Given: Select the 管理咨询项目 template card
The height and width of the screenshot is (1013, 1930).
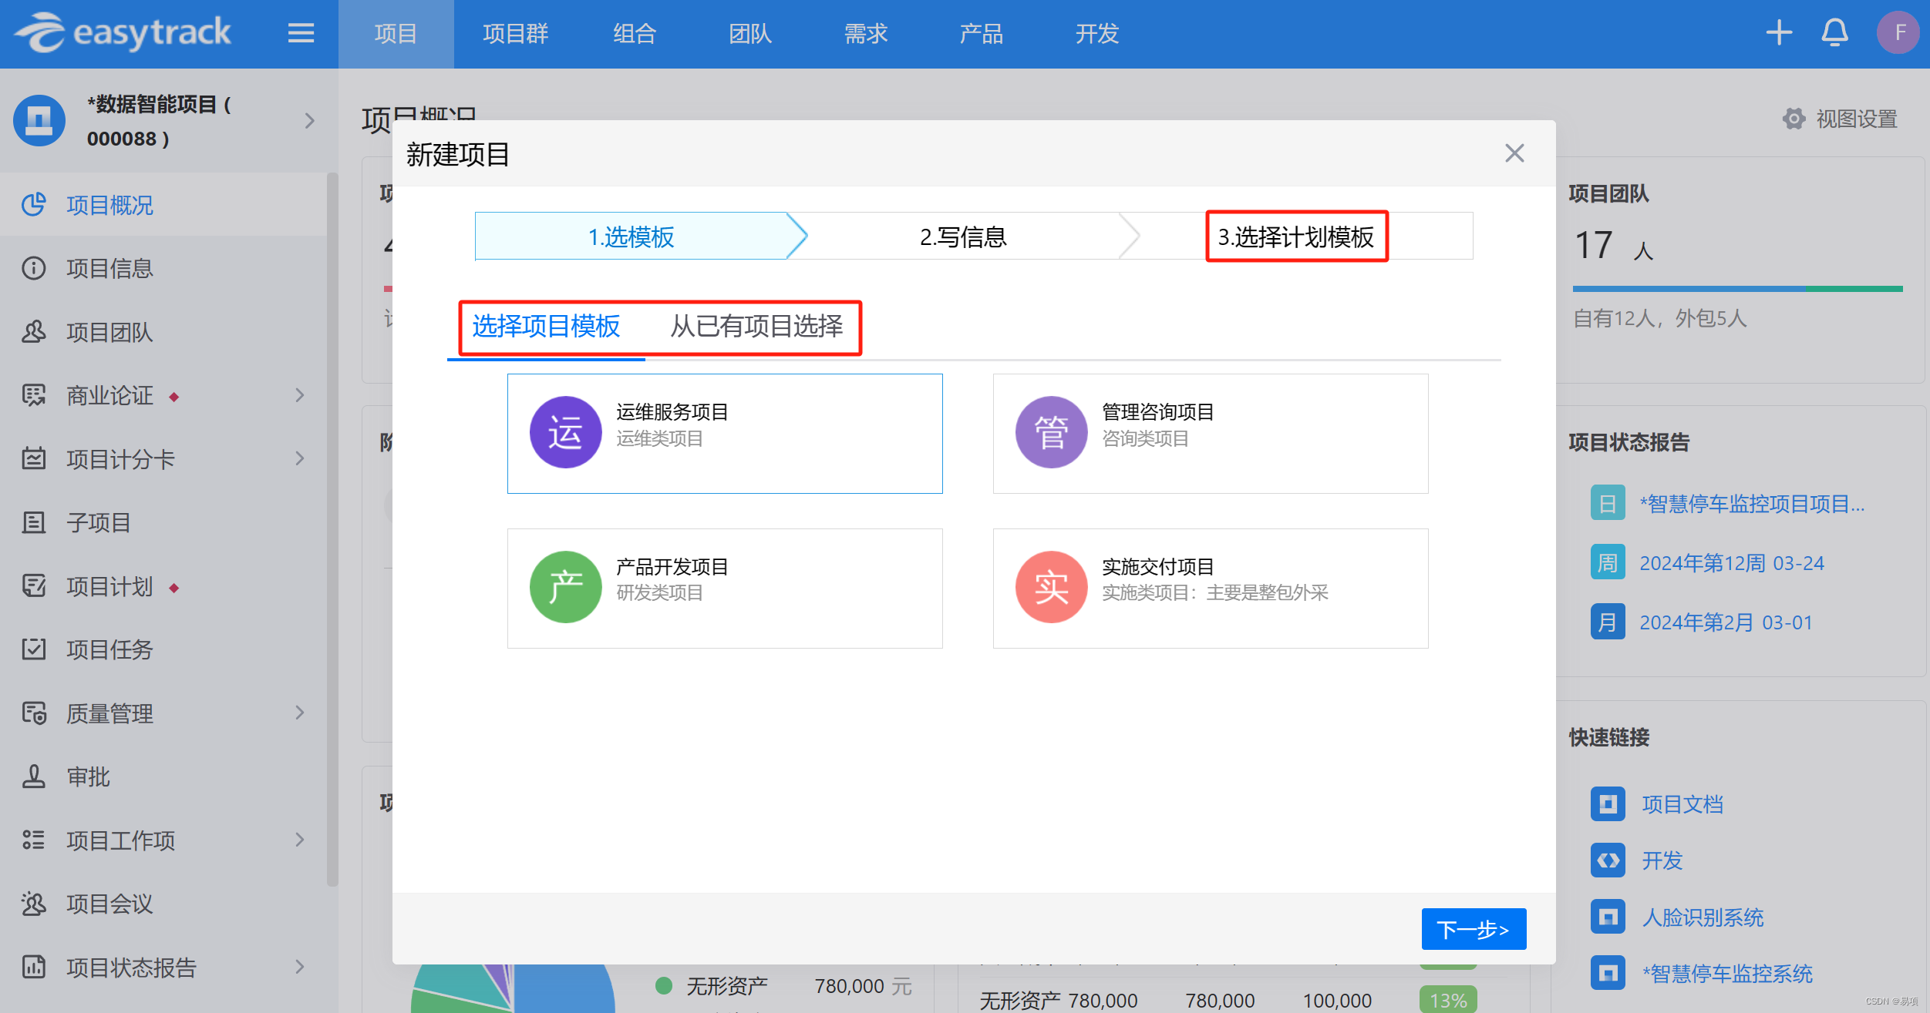Looking at the screenshot, I should tap(1211, 434).
